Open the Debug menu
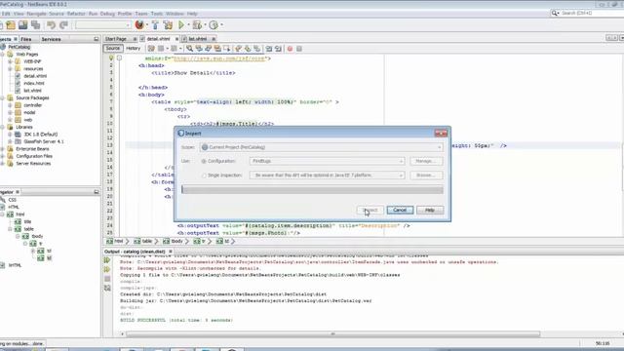The height and width of the screenshot is (351, 624). tap(107, 14)
